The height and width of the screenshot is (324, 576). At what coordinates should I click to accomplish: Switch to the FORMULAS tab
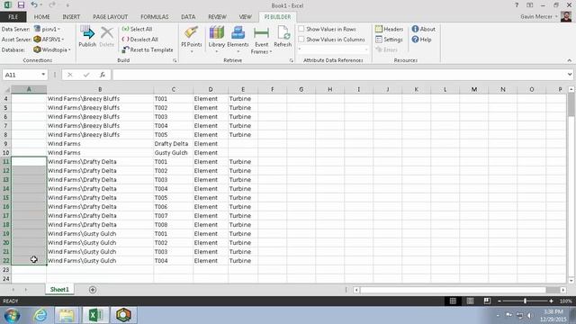tap(154, 17)
